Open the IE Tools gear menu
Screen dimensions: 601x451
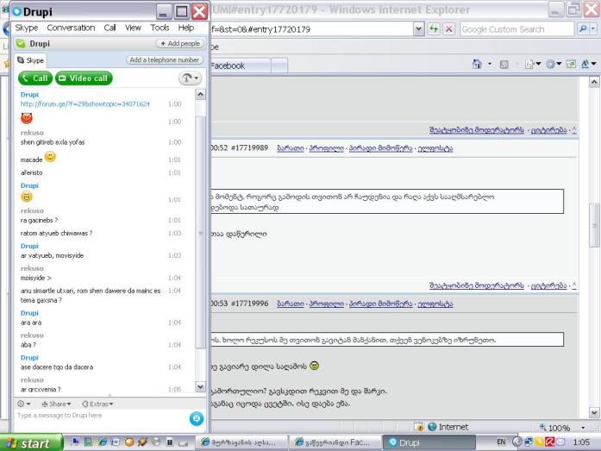554,64
